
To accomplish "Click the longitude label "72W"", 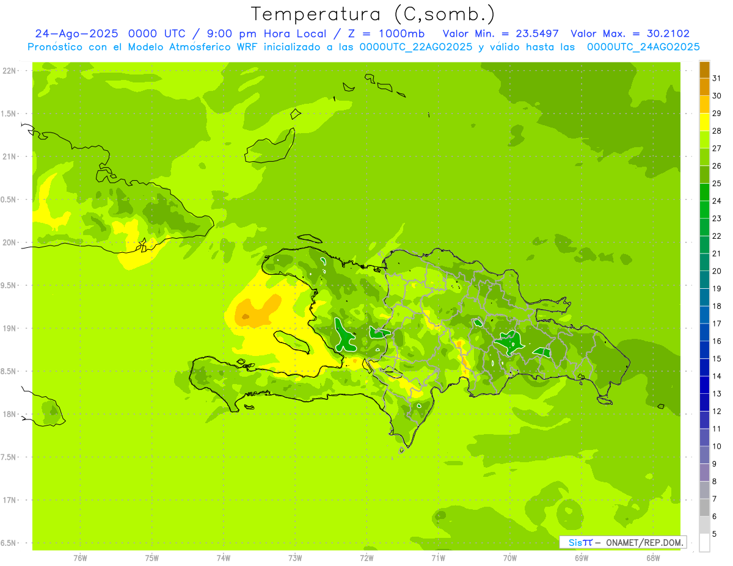I will (366, 558).
